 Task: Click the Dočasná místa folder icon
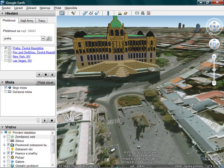pyautogui.click(x=10, y=92)
